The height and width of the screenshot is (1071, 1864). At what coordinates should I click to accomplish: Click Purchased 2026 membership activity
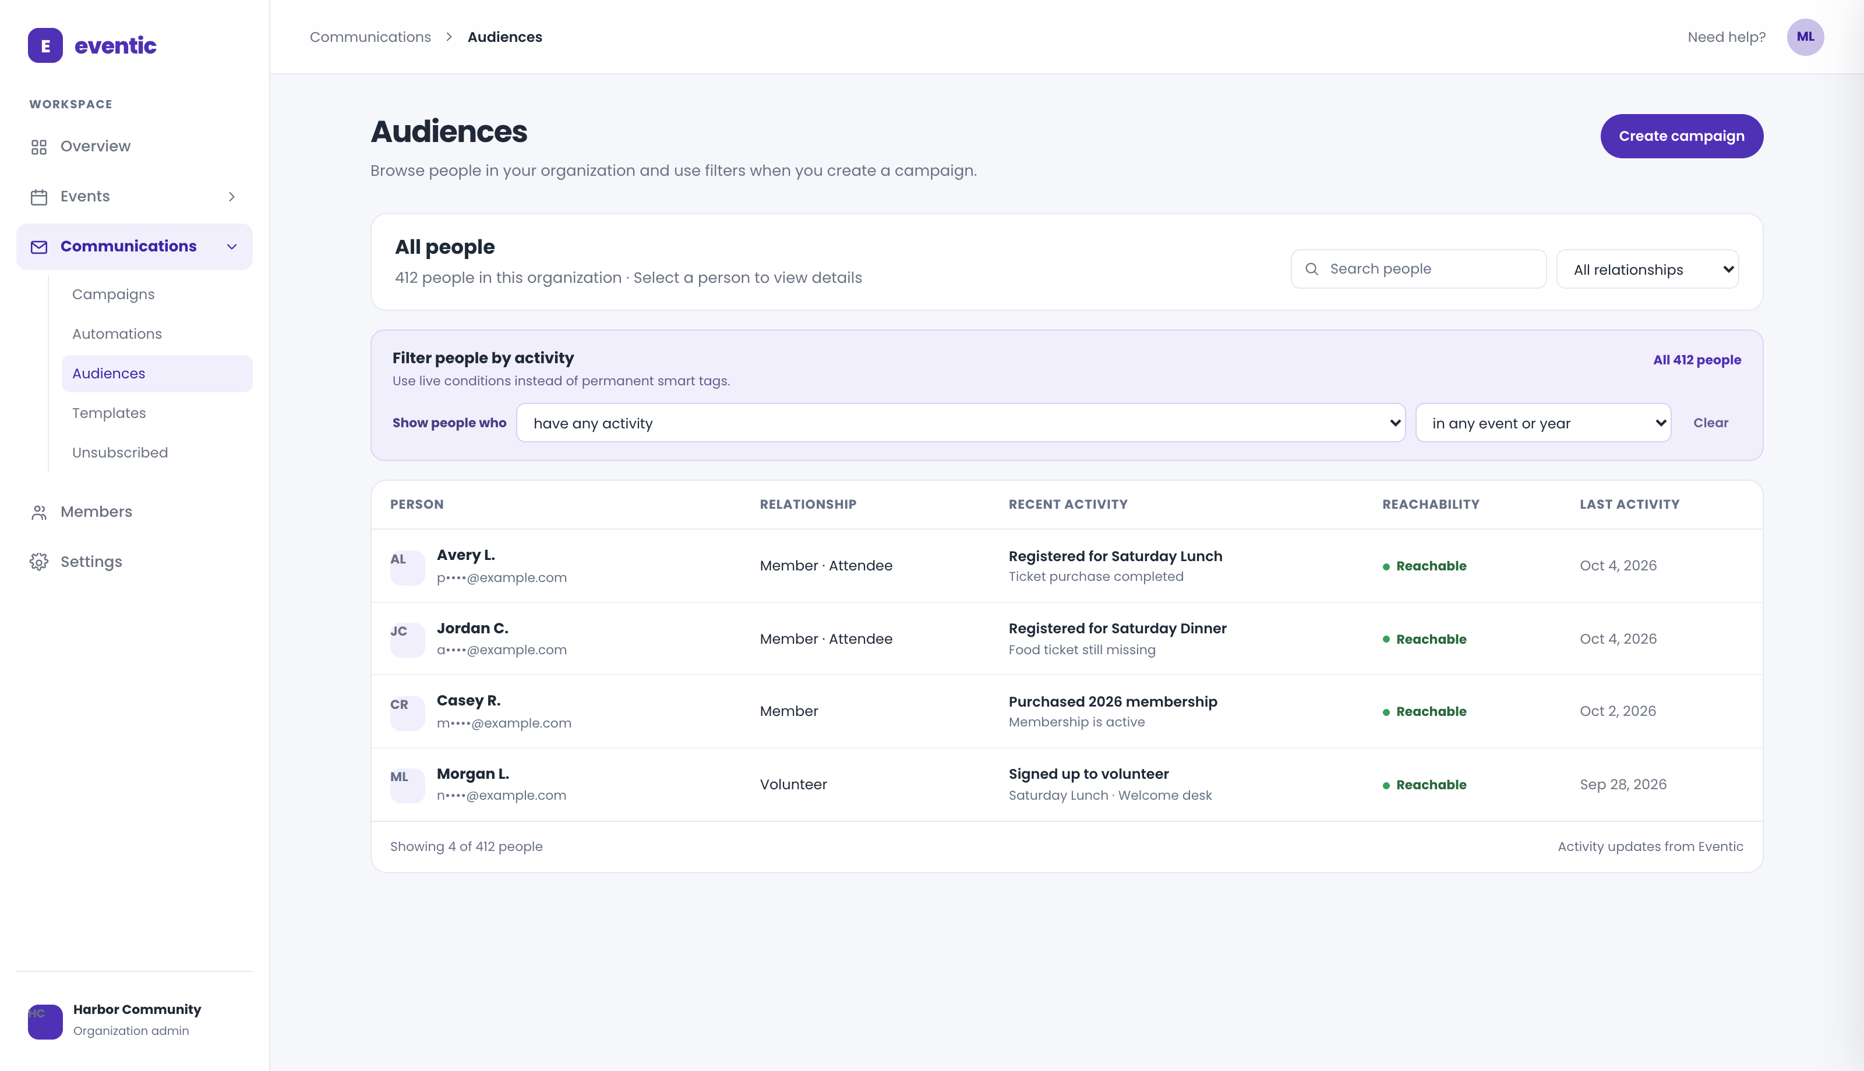[1113, 702]
